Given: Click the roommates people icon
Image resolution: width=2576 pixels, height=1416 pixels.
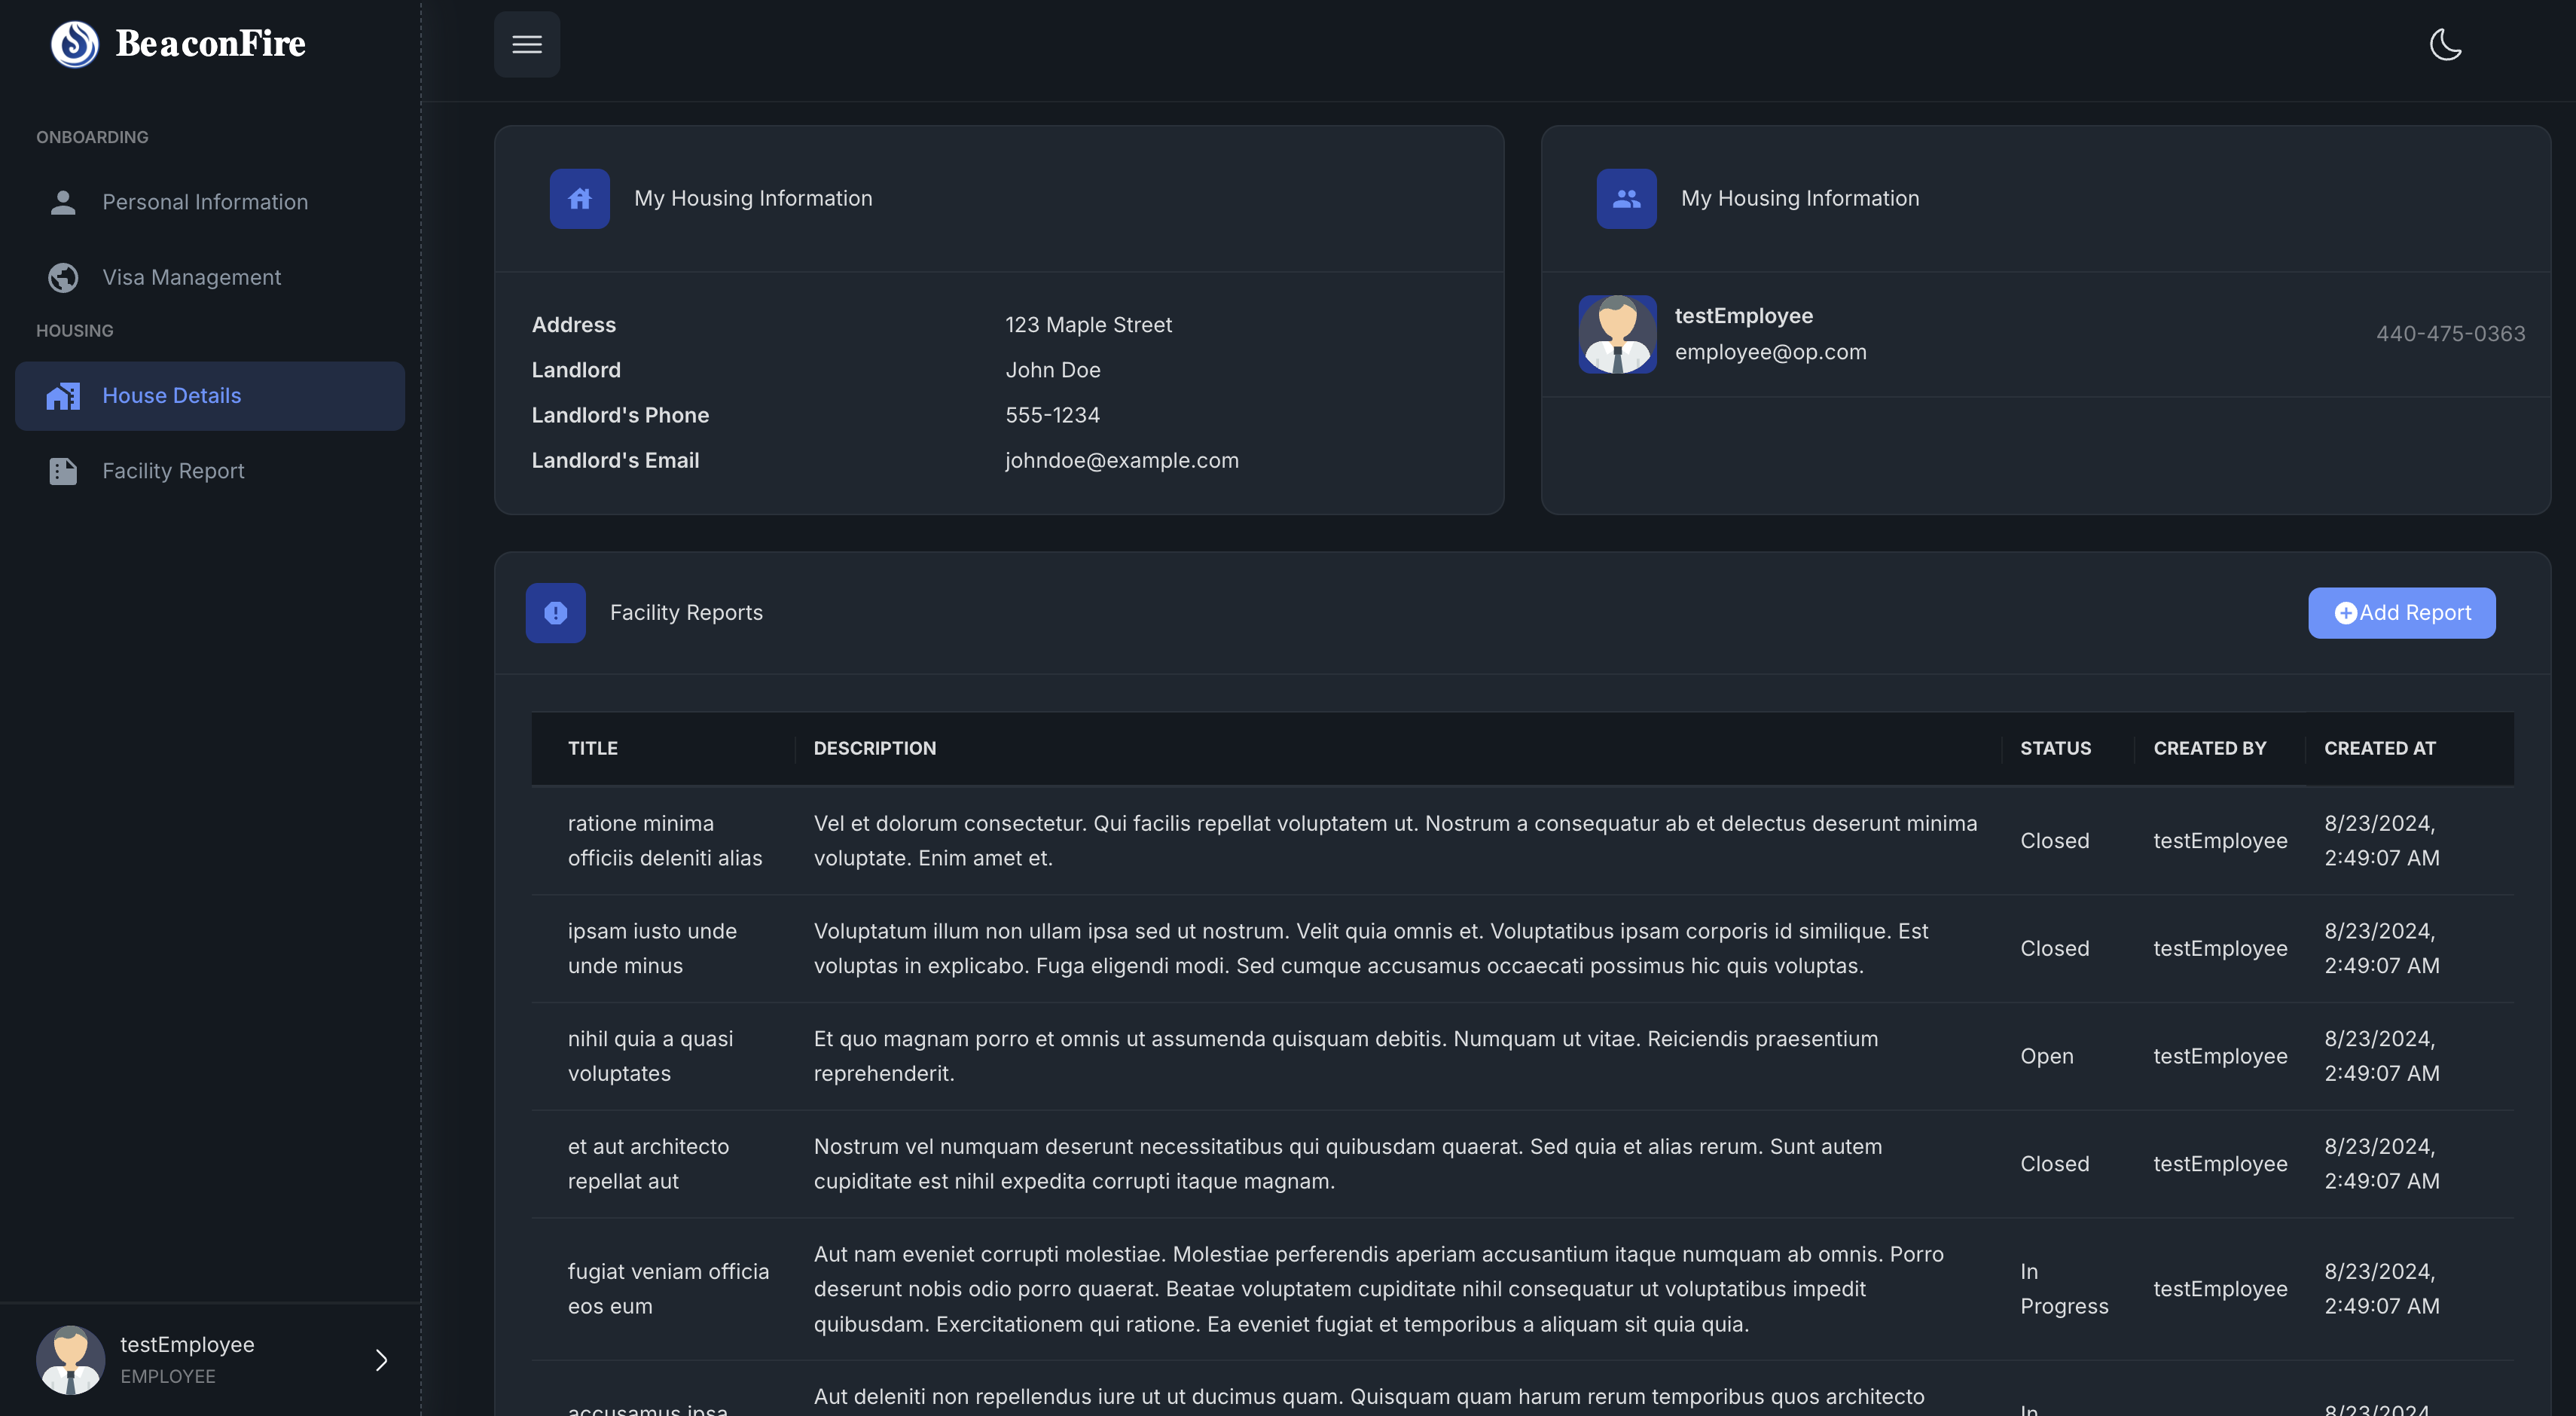Looking at the screenshot, I should pyautogui.click(x=1626, y=199).
